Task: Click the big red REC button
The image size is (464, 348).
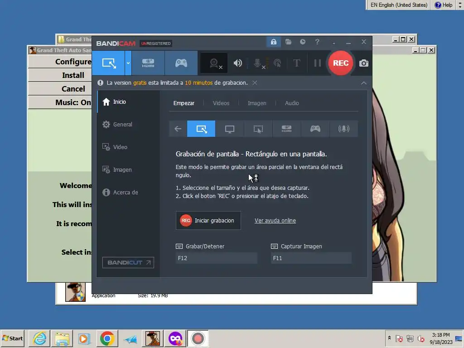Action: (x=341, y=63)
